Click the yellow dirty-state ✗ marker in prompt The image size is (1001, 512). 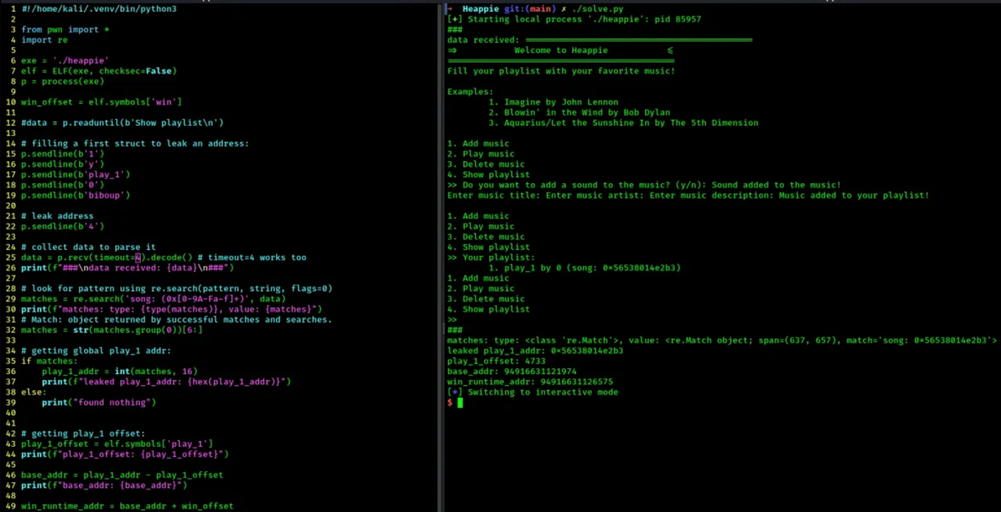[x=563, y=9]
